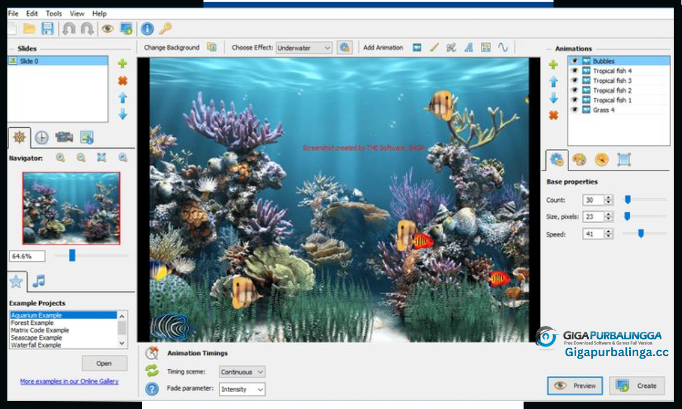Delete slide with orange X beside Slides list
The height and width of the screenshot is (409, 682).
122,81
